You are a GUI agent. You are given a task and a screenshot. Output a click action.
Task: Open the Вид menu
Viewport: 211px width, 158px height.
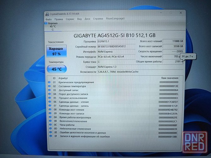pos(79,19)
